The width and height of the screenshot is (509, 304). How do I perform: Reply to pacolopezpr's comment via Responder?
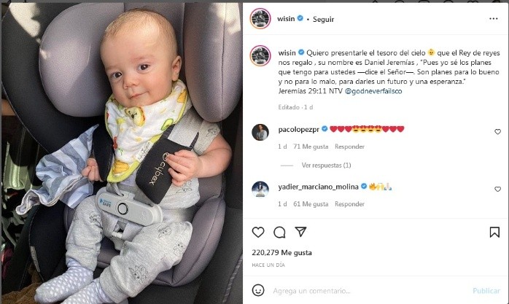349,147
